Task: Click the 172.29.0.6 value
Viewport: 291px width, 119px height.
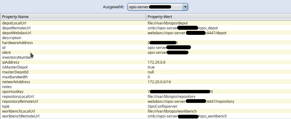Action: [x=157, y=62]
